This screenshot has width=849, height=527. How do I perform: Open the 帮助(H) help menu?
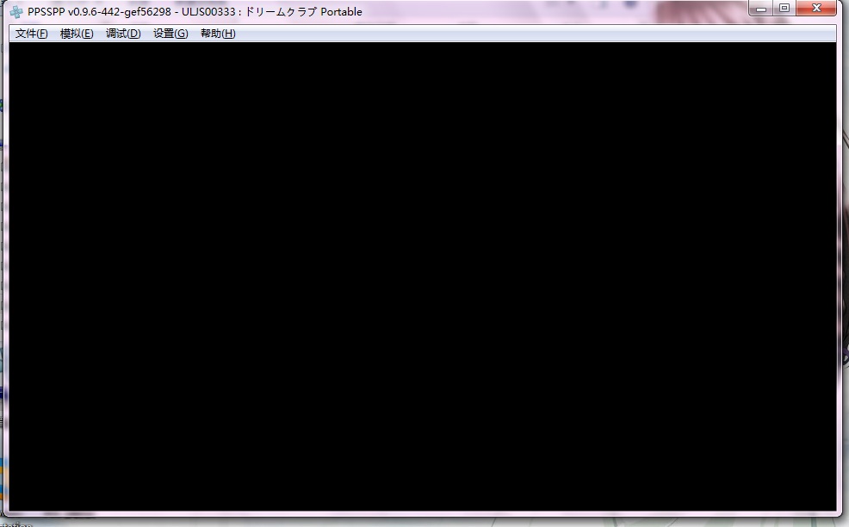(x=218, y=34)
